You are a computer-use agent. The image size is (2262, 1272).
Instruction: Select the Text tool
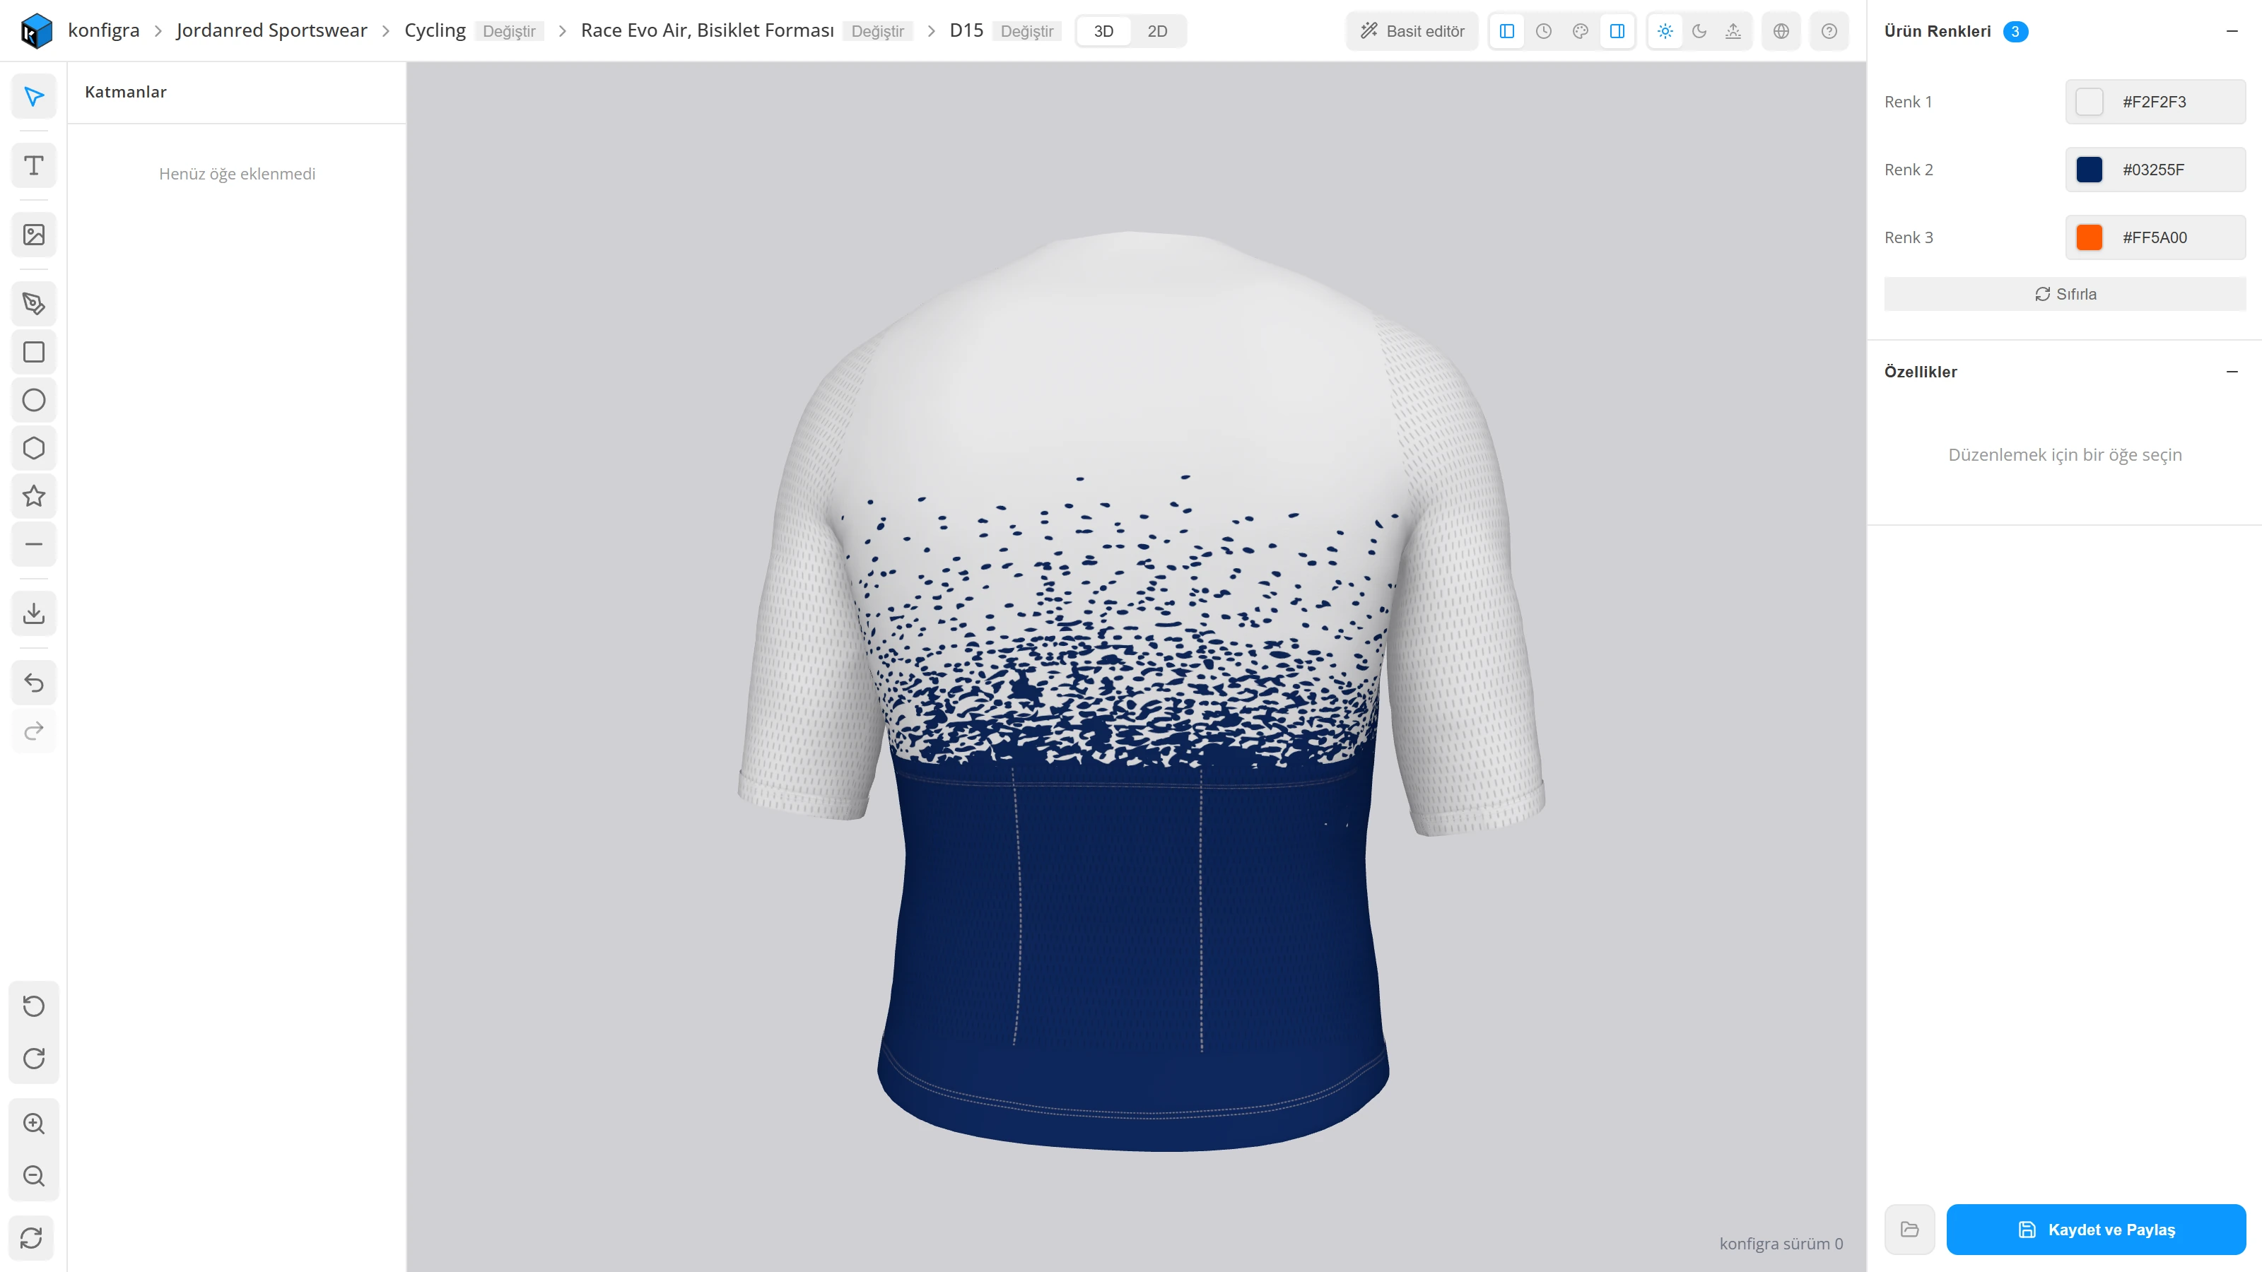pos(33,166)
